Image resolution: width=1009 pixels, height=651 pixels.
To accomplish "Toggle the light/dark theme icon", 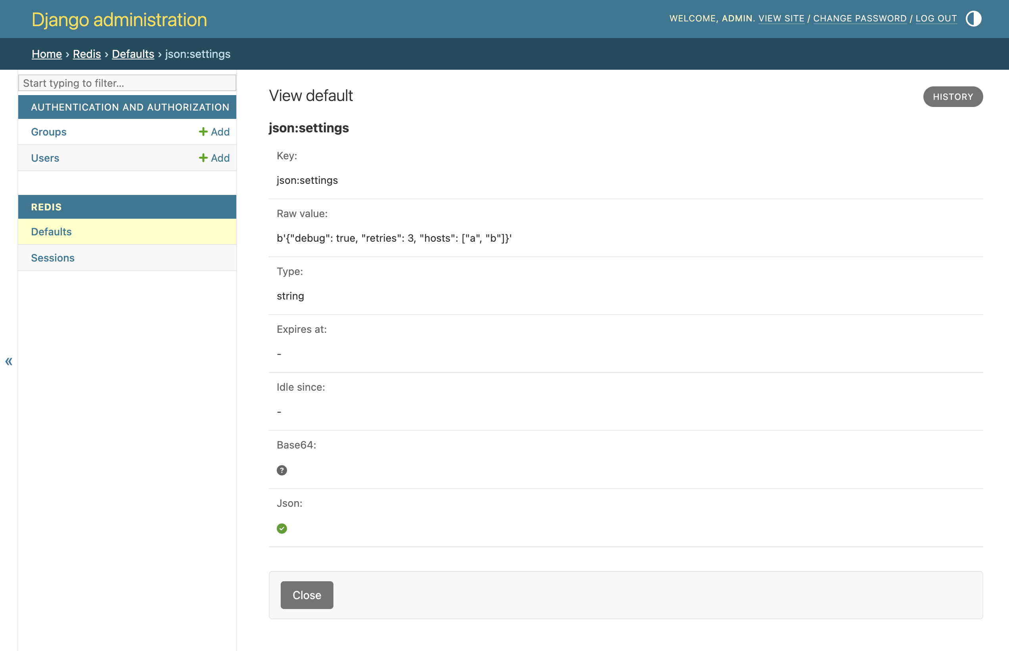I will (973, 19).
